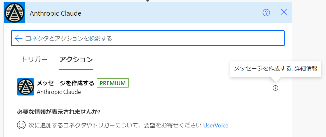Viewport: 326px width, 137px height.
Task: Click the メッセージを作成する action icon
Action: [x=26, y=87]
